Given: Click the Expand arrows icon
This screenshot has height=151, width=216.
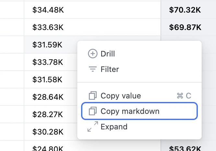Looking at the screenshot, I should click(92, 126).
